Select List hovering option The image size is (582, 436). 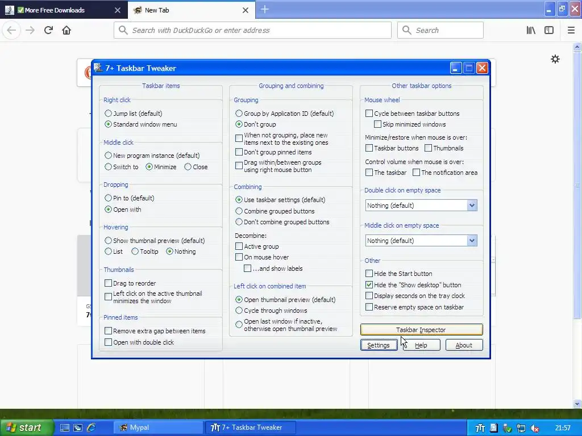(114, 251)
